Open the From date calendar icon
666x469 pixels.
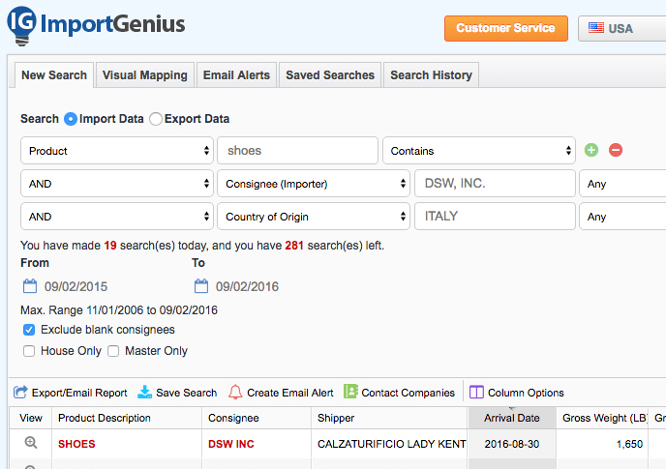pos(29,286)
